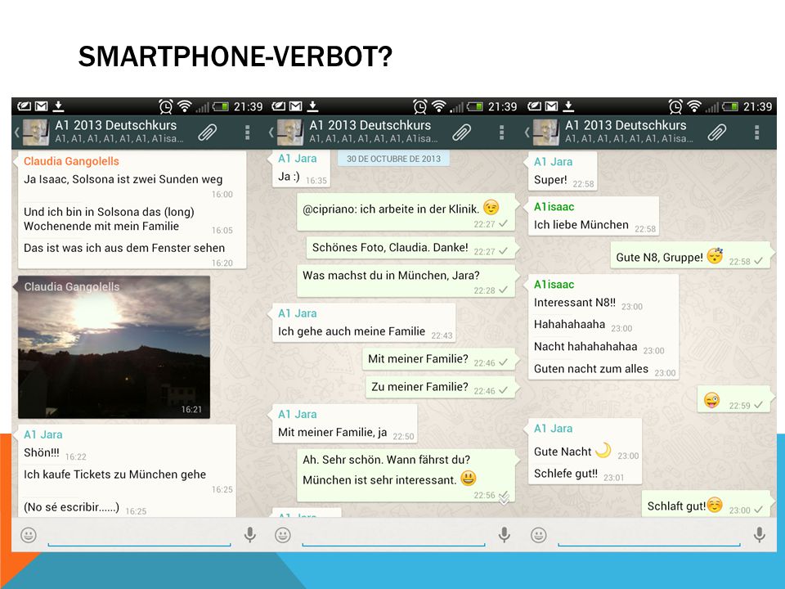Tap the 30 DE OCTUBRE DE 2013 date label
The width and height of the screenshot is (785, 589).
[393, 159]
